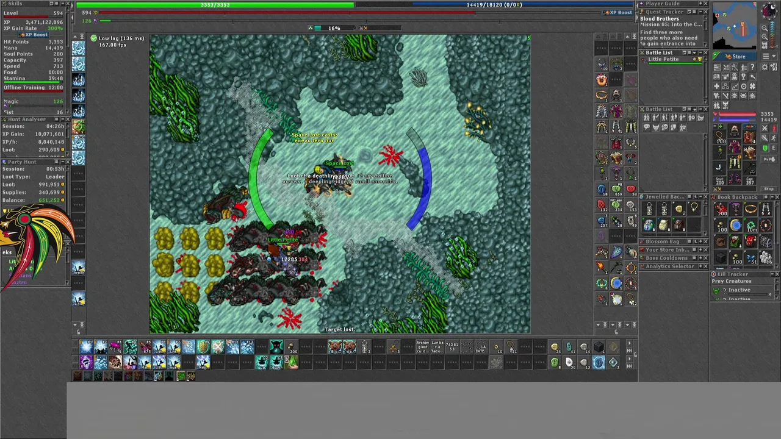Open Blood Brothers quest entry
This screenshot has height=439, width=781.
660,19
